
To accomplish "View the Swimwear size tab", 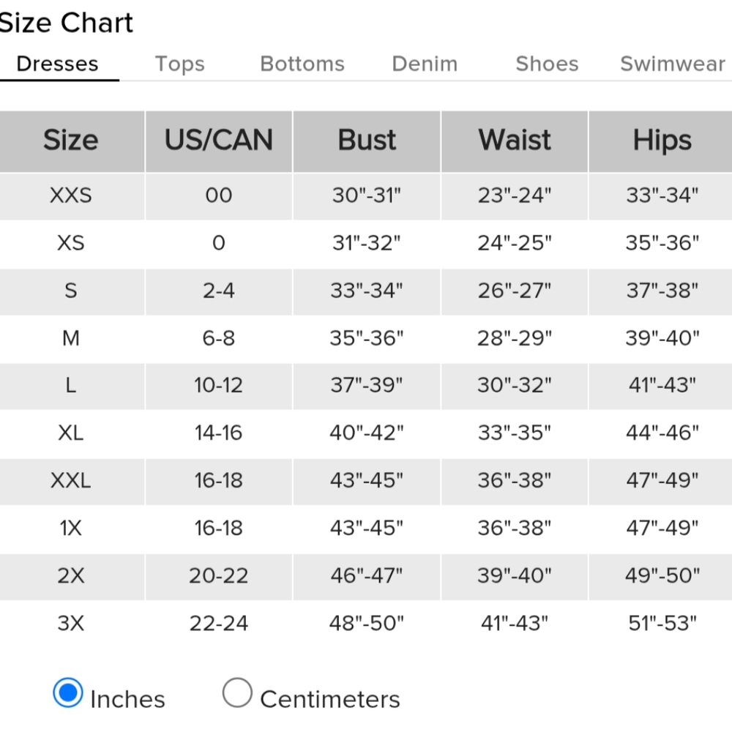I will coord(673,64).
